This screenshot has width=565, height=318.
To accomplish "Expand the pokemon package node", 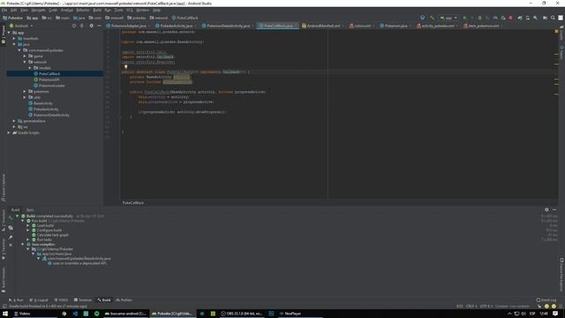I will (25, 92).
